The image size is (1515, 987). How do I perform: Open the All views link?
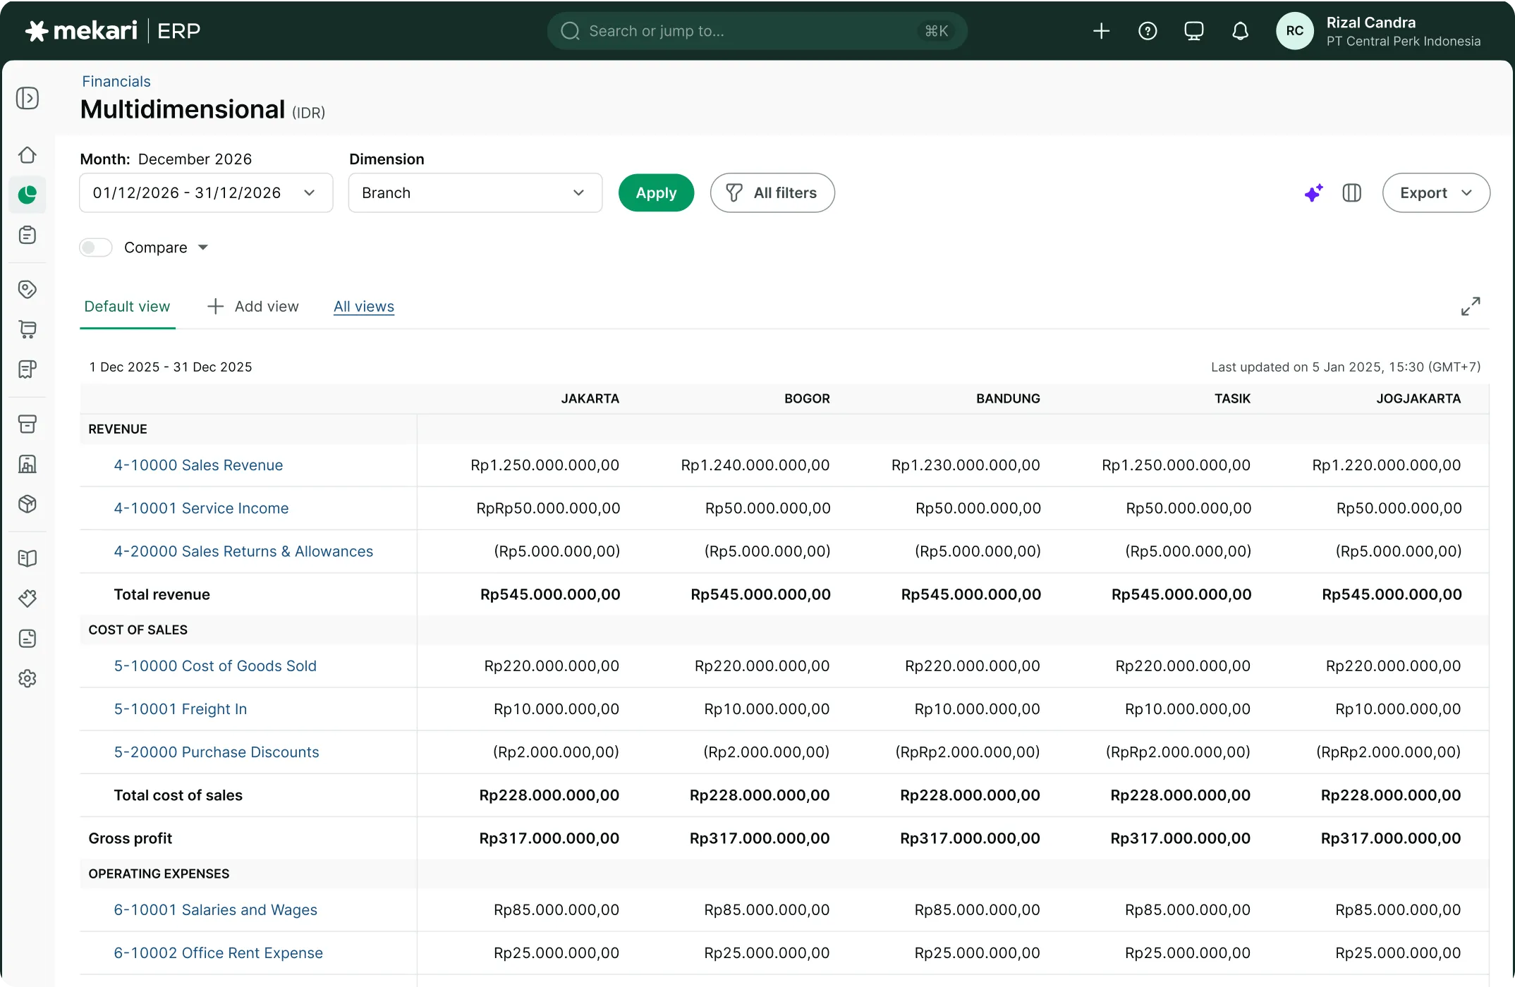point(364,307)
